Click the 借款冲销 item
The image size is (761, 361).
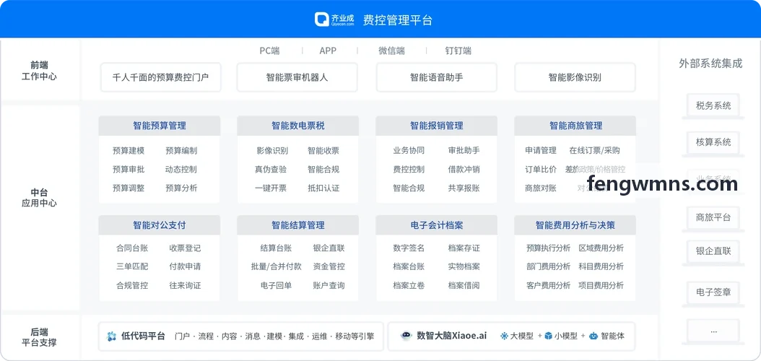[x=464, y=170]
